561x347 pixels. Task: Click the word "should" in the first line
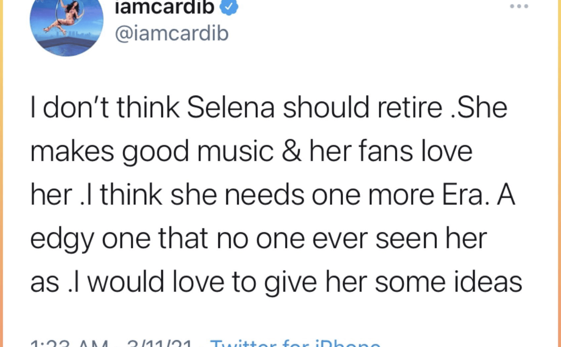click(326, 108)
